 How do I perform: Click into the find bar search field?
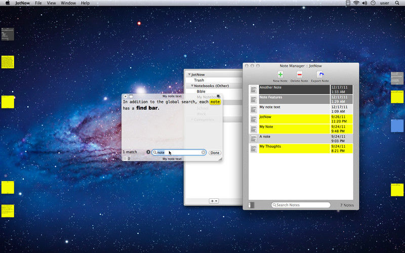pos(179,152)
